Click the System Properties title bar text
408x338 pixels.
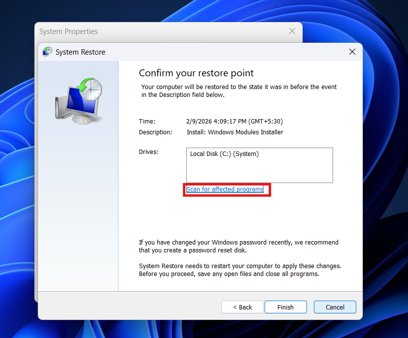coord(68,31)
